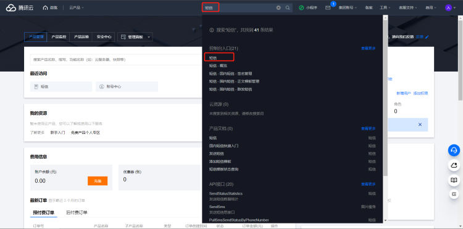Close the blue notice banner with X
The width and height of the screenshot is (463, 229).
(420, 125)
